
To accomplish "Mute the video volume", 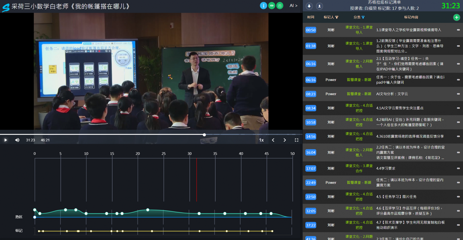I will 17,140.
